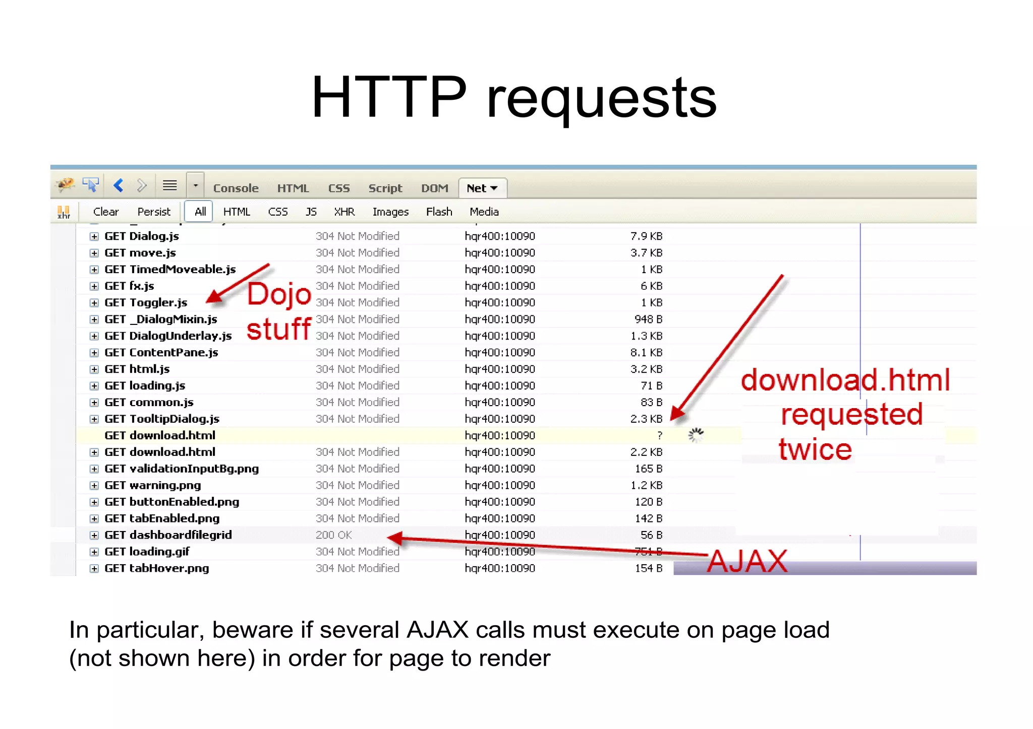
Task: Filter requests by Media
Action: pyautogui.click(x=484, y=212)
